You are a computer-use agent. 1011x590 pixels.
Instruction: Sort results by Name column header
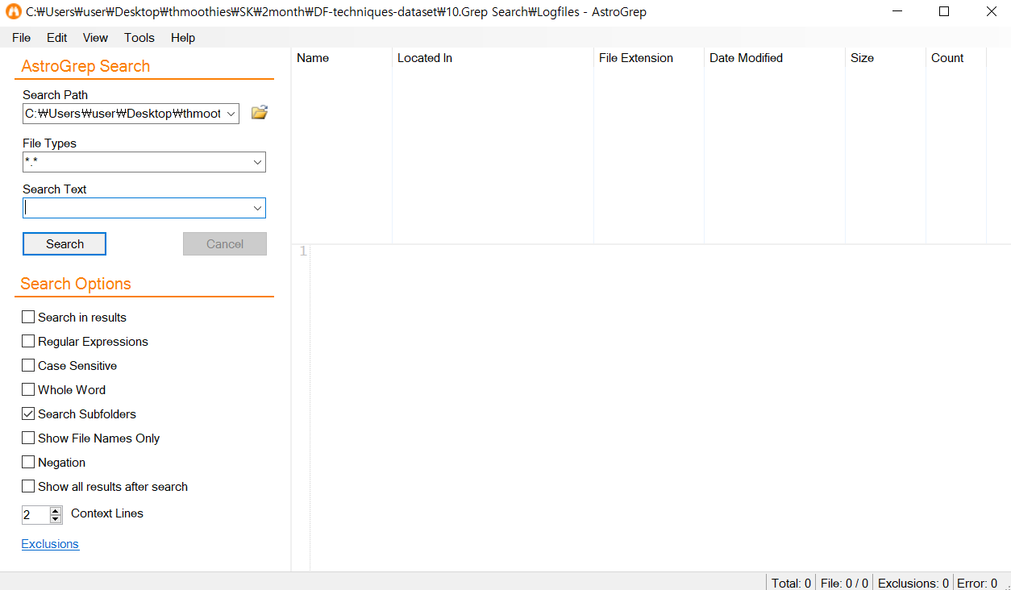[342, 58]
